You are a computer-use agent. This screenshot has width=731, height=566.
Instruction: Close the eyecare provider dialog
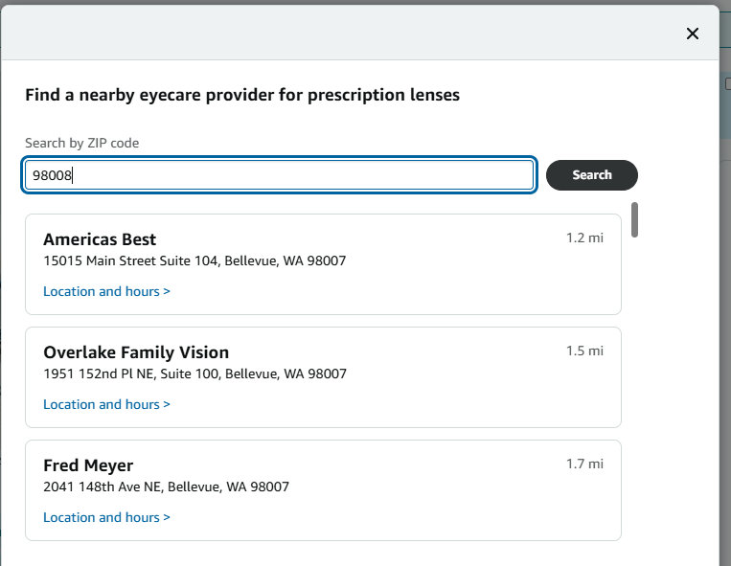pos(693,34)
